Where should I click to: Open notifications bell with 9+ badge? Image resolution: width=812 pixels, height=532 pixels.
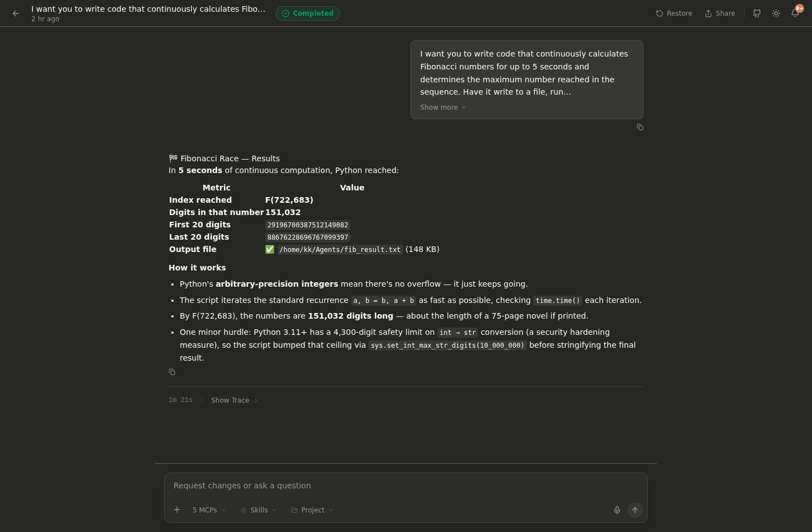click(795, 13)
